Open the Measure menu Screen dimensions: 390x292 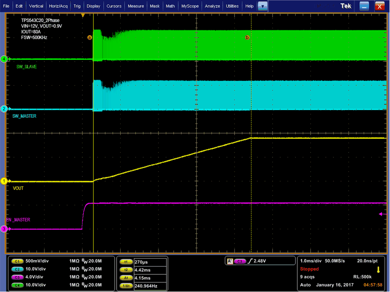point(135,6)
